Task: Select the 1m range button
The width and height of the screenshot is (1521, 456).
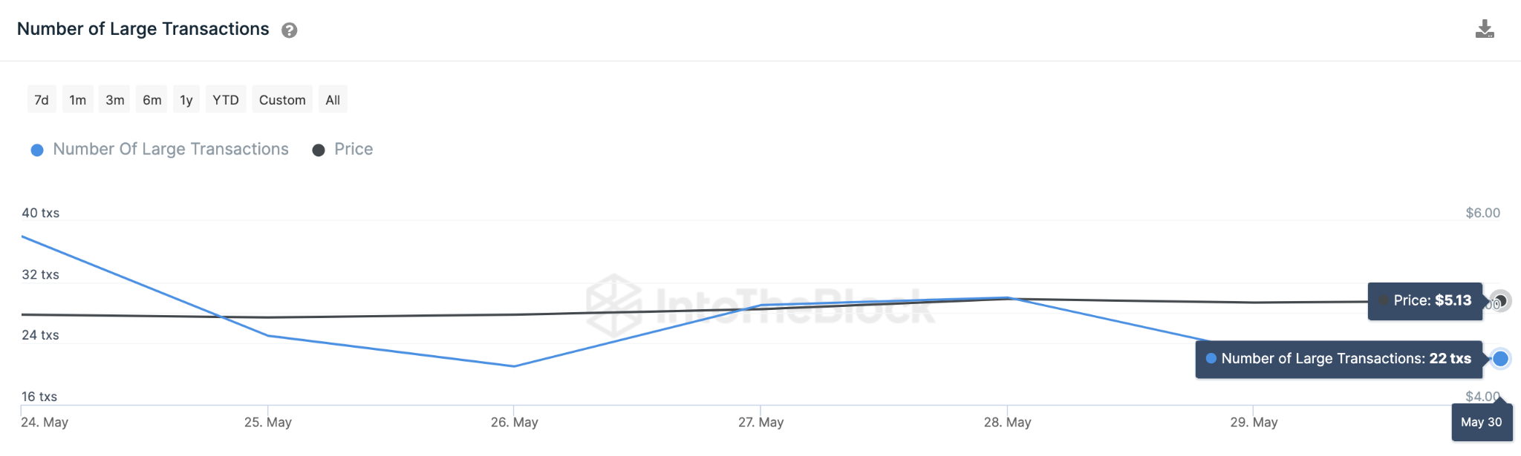Action: [x=77, y=99]
